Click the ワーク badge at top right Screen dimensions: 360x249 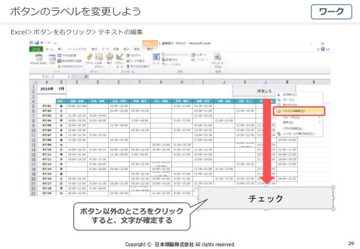point(331,11)
